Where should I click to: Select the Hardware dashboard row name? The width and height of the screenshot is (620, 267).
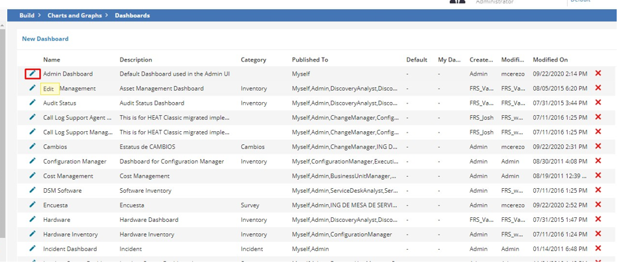57,219
